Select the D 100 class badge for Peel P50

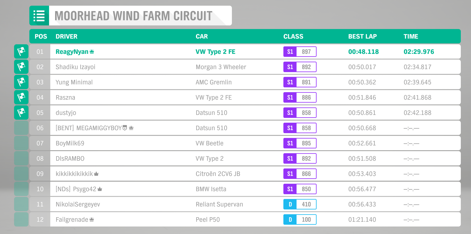click(x=300, y=219)
